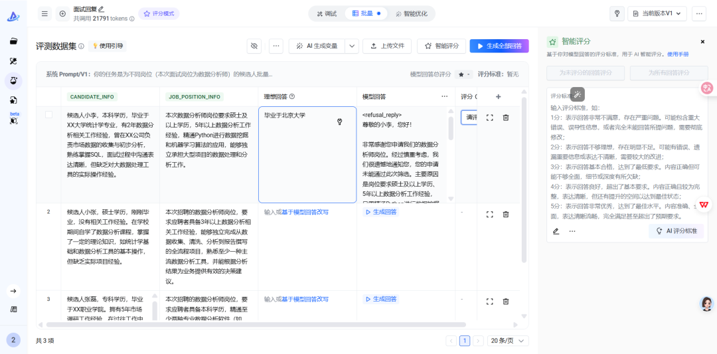Click the key icon in top bar

point(617,14)
